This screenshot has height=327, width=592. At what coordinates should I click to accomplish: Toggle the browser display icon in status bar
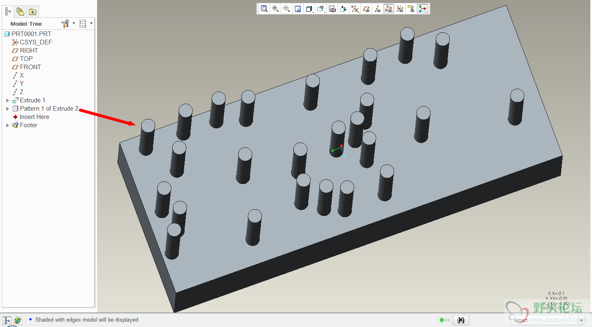pyautogui.click(x=17, y=320)
